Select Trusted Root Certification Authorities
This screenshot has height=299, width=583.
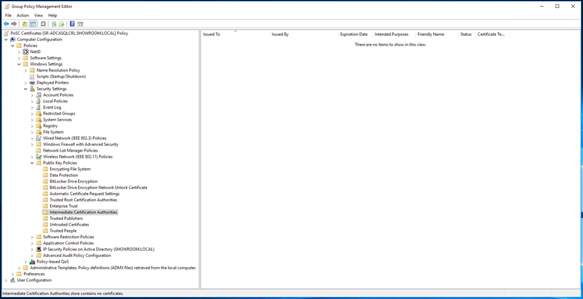pos(83,200)
